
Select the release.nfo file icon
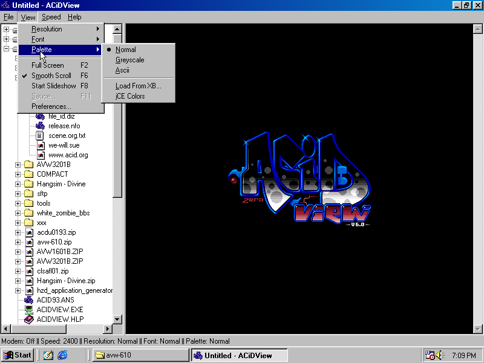click(40, 126)
